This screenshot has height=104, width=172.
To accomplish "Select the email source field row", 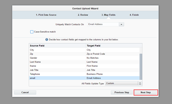I will [57, 78].
